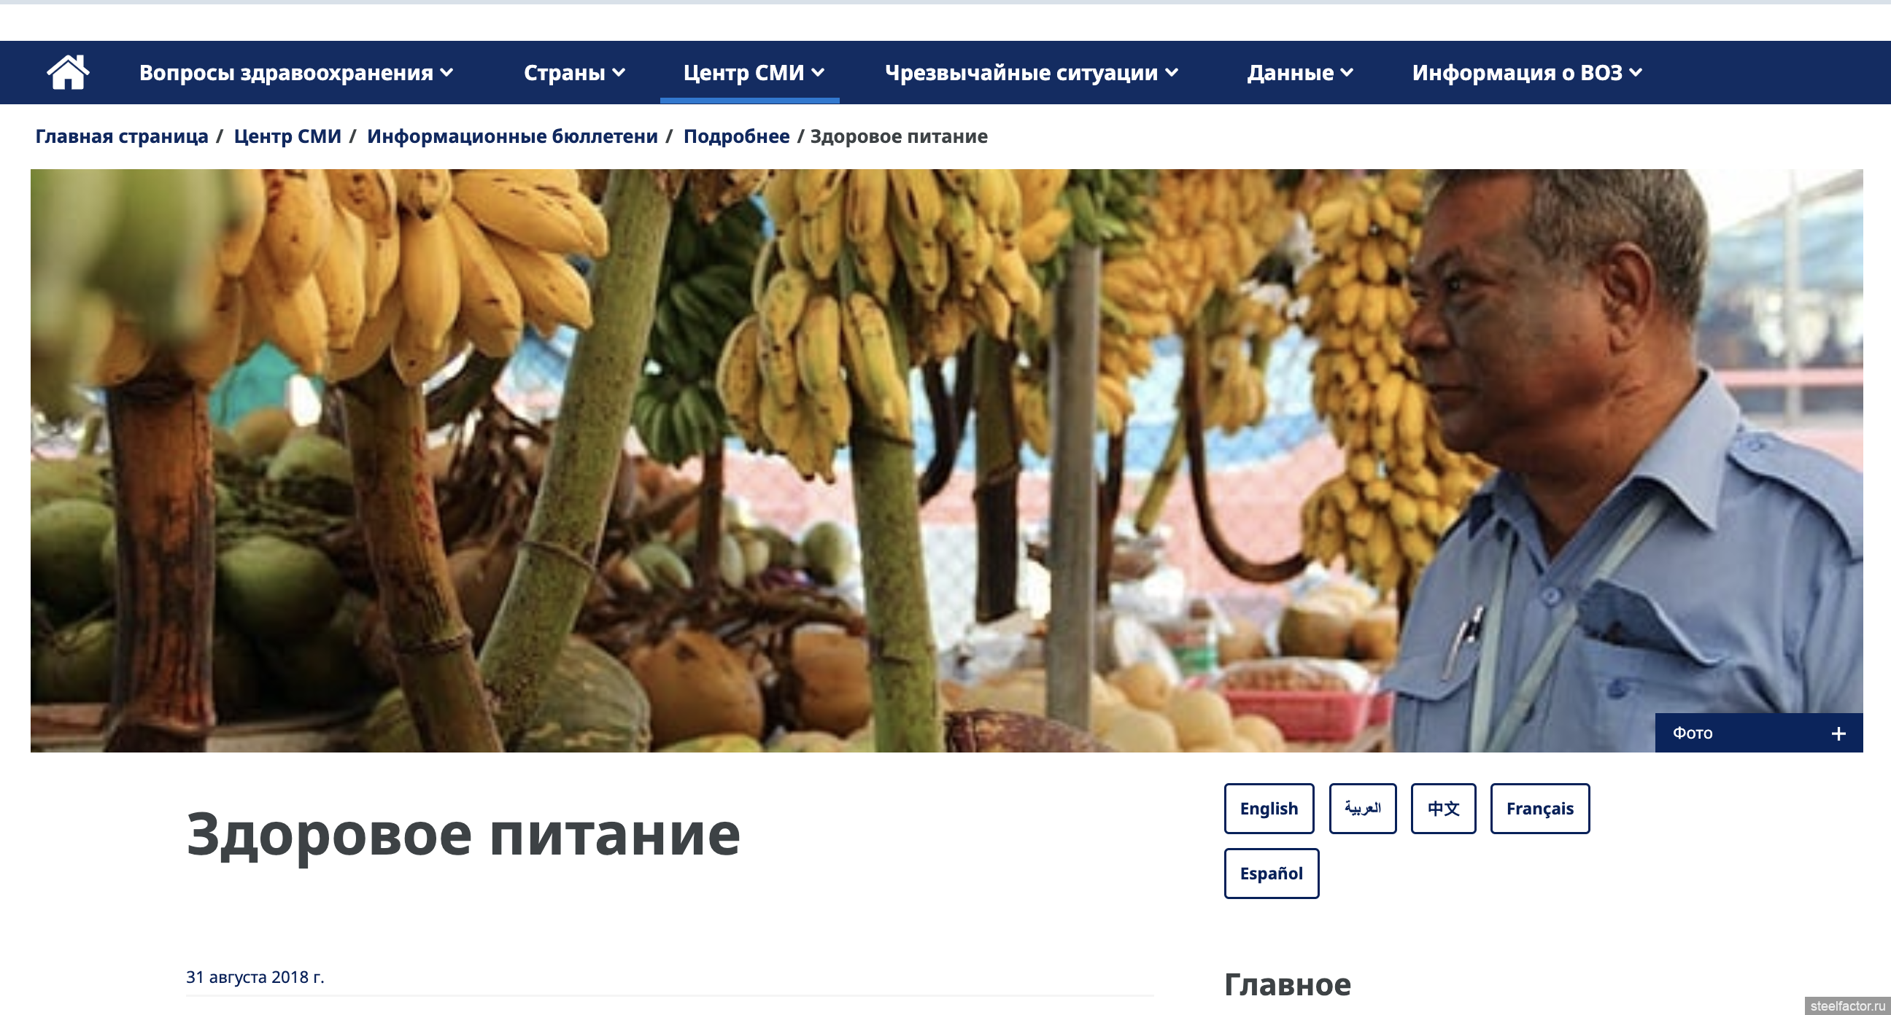Viewport: 1891px width, 1015px height.
Task: Go to the WHO home page icon
Action: 68,72
